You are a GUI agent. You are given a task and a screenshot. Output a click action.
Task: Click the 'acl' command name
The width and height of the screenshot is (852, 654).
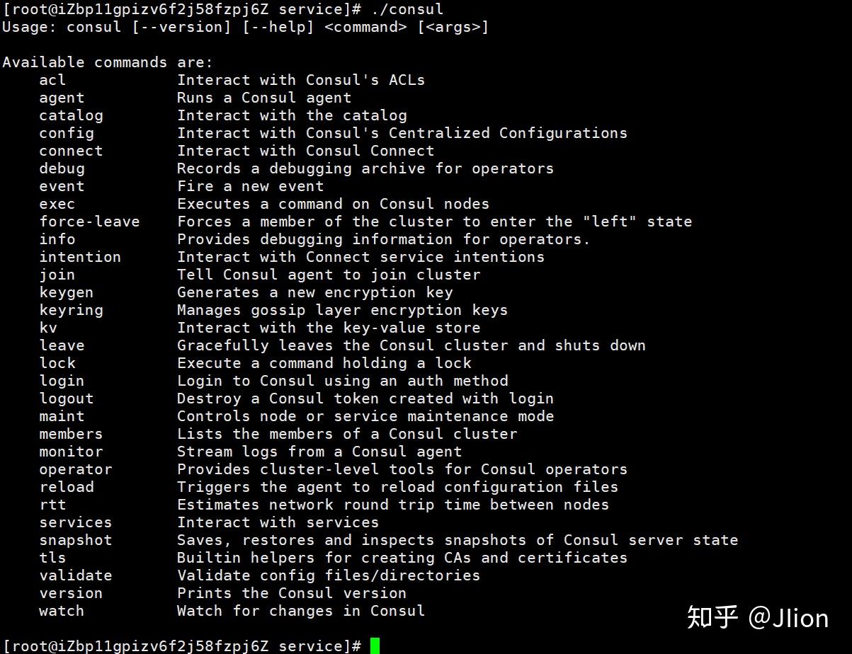coord(52,80)
